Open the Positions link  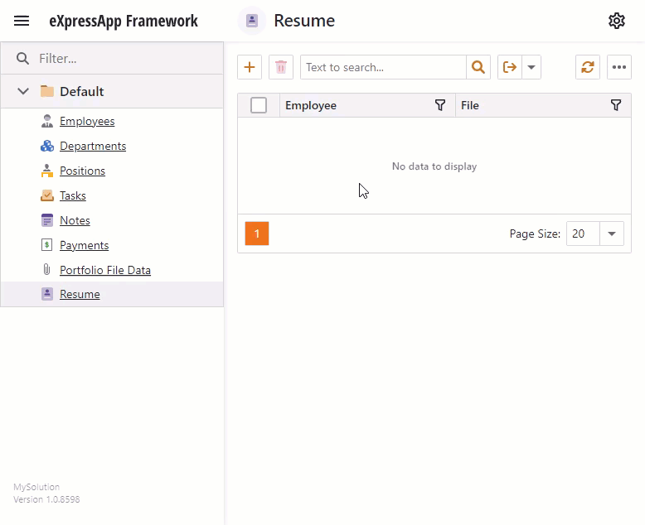click(x=82, y=171)
